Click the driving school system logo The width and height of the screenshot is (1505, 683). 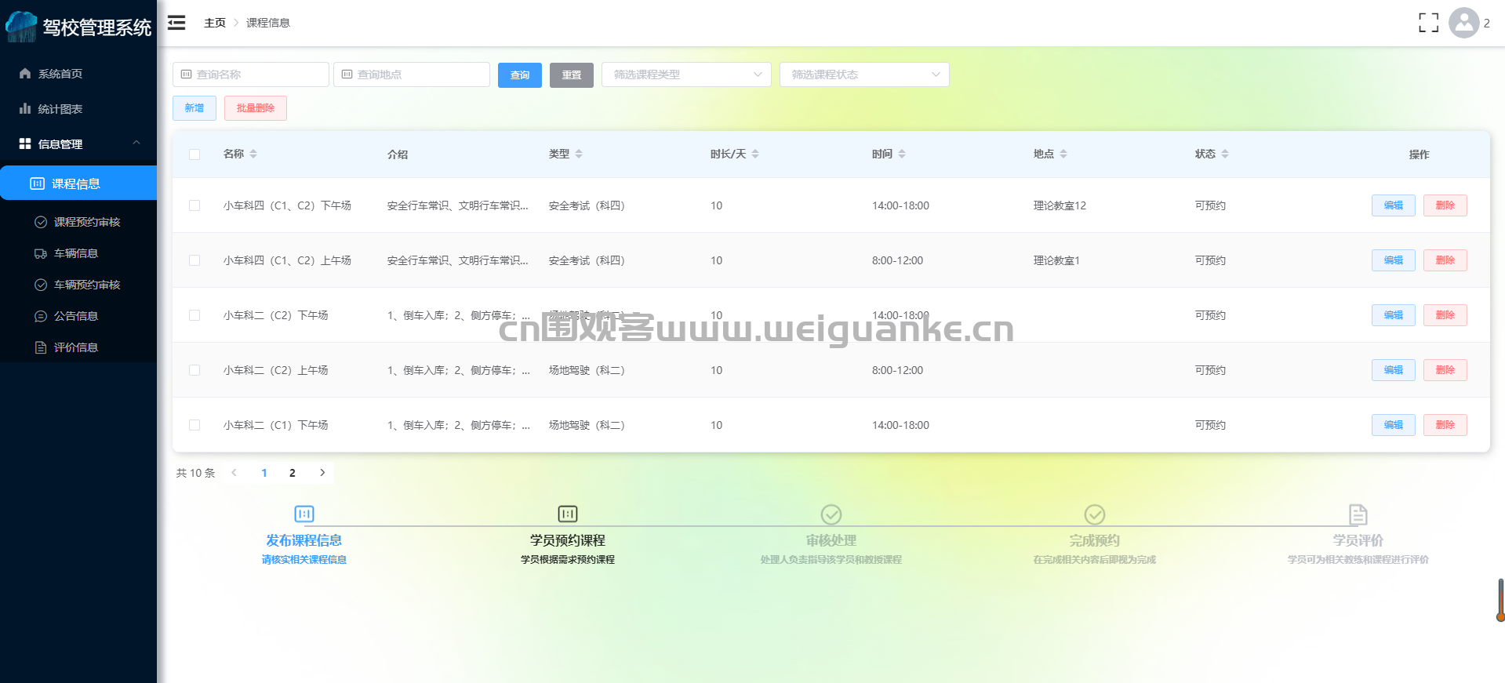(x=21, y=27)
